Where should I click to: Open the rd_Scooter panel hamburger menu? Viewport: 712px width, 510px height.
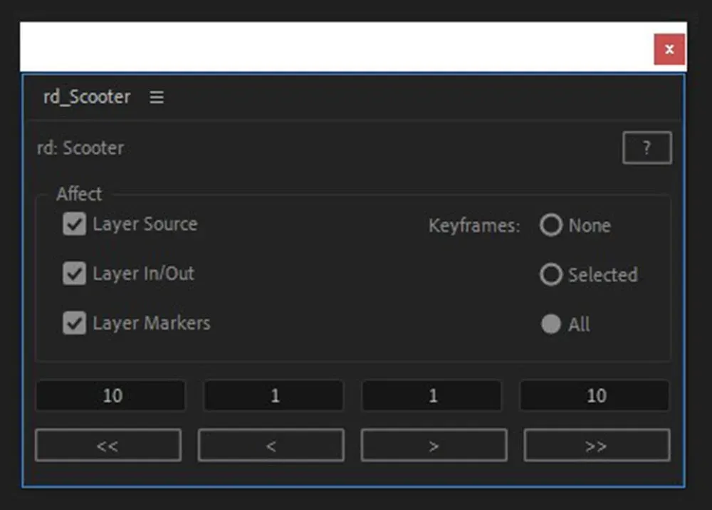(x=157, y=97)
